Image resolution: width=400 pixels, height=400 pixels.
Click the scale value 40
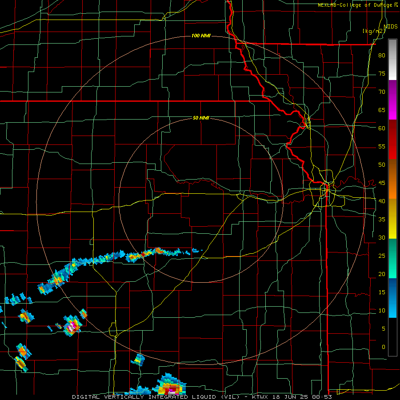[x=382, y=201]
